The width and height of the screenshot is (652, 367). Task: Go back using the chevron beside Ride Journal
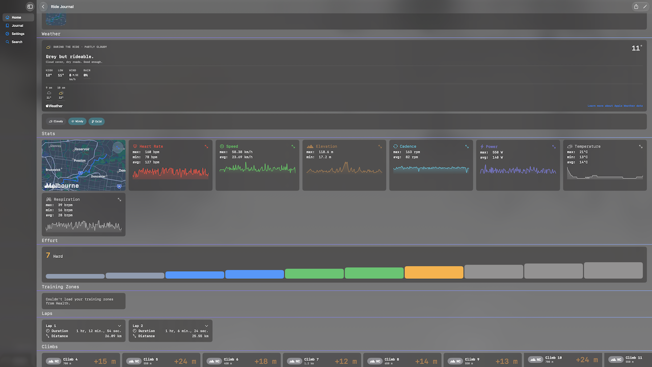click(43, 7)
